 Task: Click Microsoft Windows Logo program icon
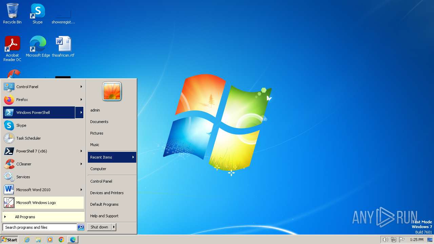pos(9,203)
